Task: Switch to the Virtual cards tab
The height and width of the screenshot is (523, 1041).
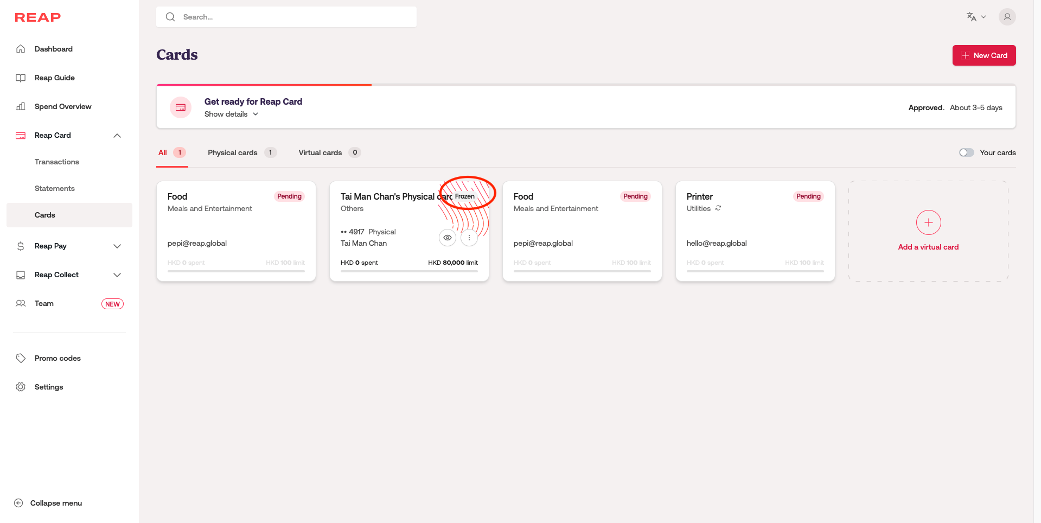Action: [320, 152]
